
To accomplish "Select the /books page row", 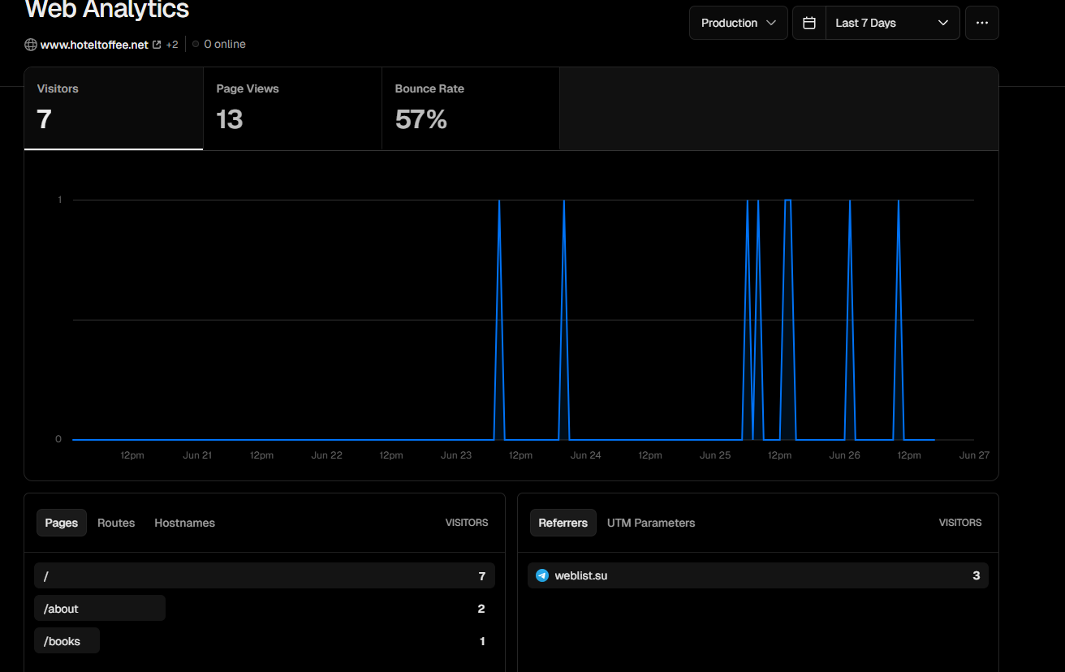I will [x=265, y=640].
